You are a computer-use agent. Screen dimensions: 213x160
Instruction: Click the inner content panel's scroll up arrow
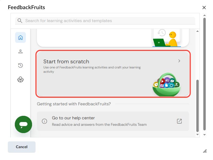(197, 32)
